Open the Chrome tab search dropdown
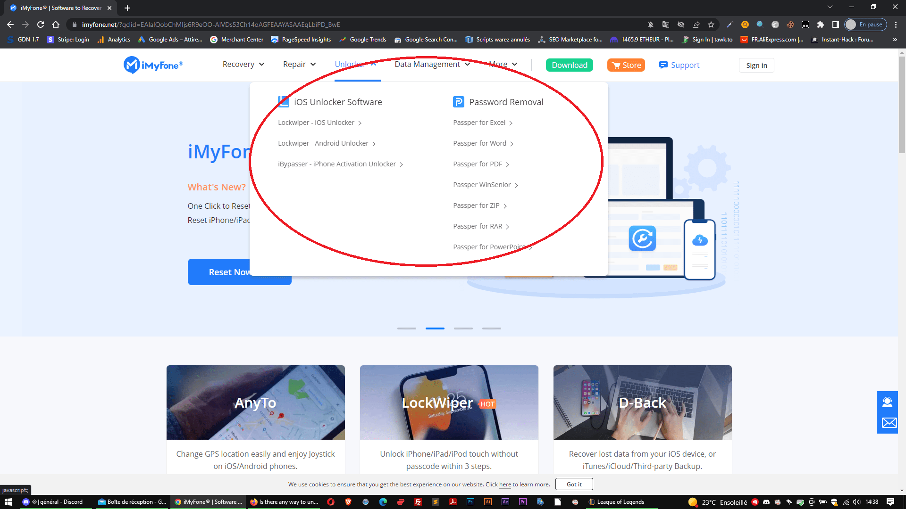 click(x=830, y=7)
